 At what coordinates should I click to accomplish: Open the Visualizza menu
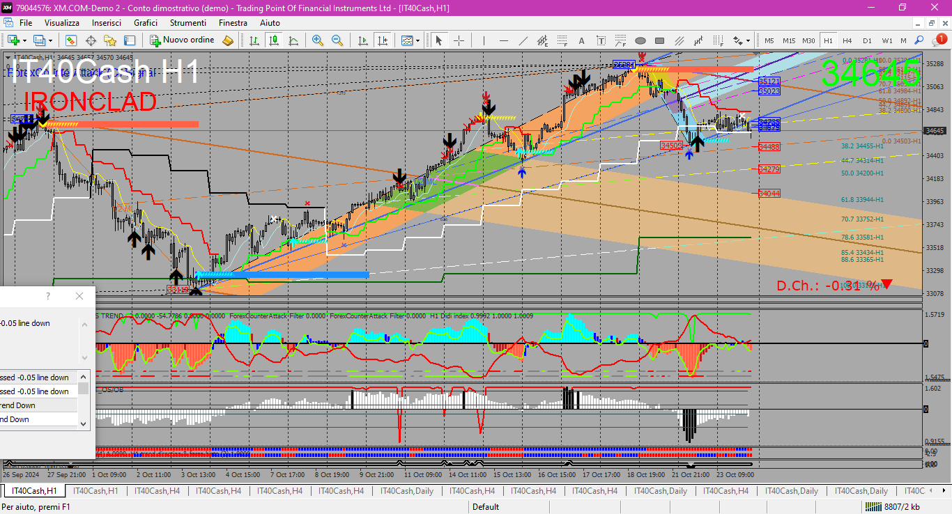[x=62, y=23]
